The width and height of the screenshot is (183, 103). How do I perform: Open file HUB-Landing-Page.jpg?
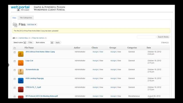pyautogui.click(x=35, y=78)
